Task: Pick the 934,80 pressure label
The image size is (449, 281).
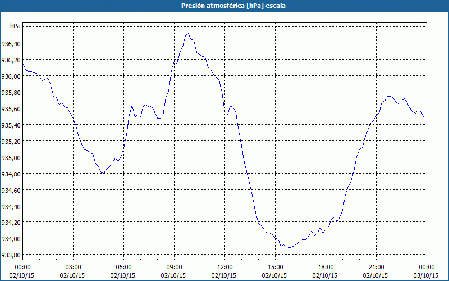Action: pos(11,174)
